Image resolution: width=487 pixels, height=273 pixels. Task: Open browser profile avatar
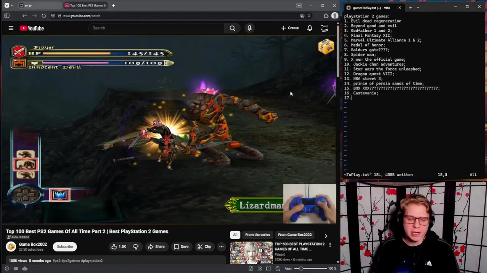pyautogui.click(x=335, y=16)
